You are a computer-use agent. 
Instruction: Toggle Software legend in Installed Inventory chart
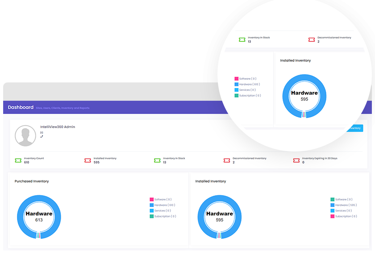pyautogui.click(x=342, y=199)
